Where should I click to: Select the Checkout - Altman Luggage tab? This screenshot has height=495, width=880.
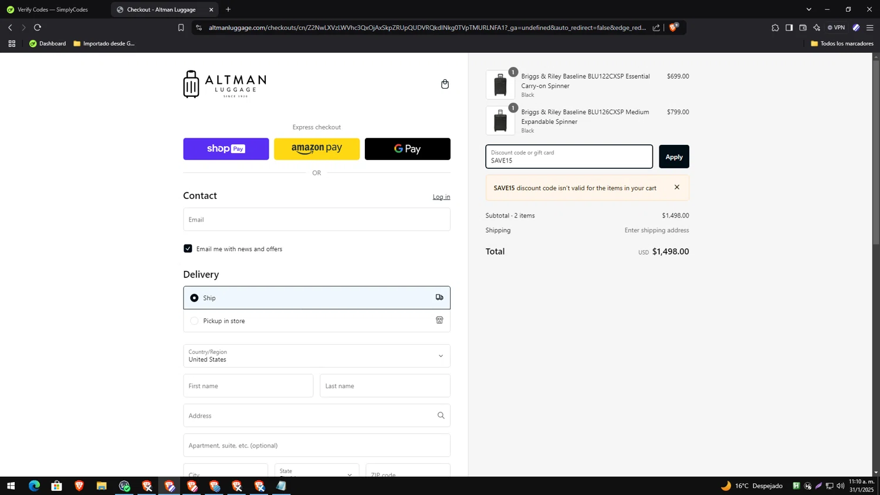pos(161,9)
